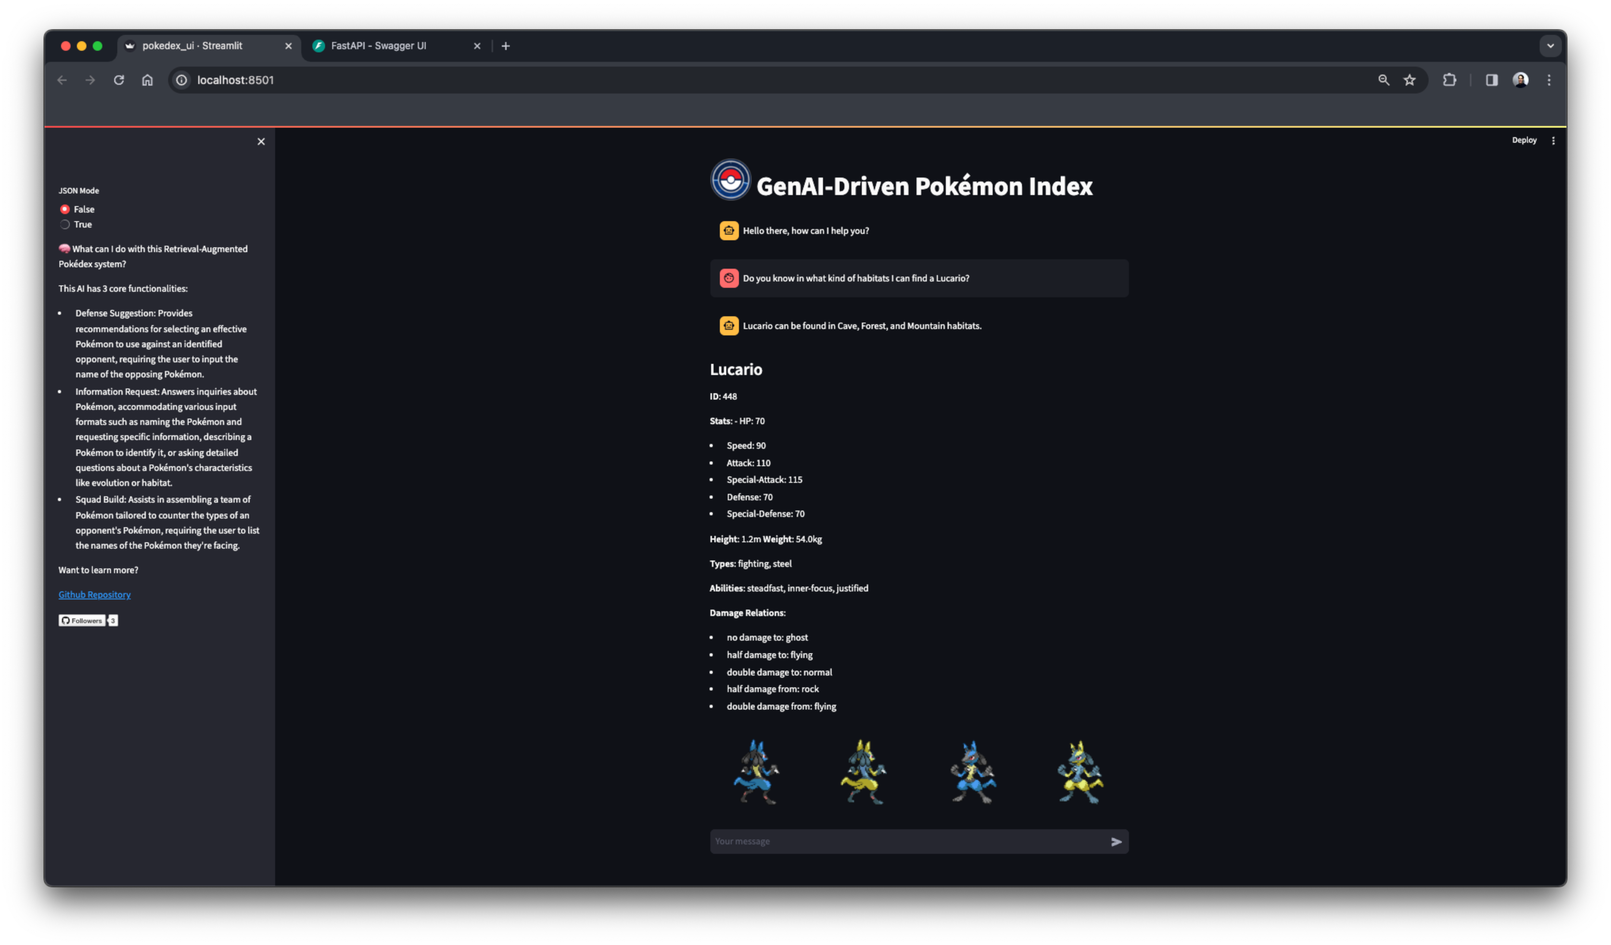This screenshot has height=945, width=1611.
Task: View site information icon in address bar
Action: [182, 80]
